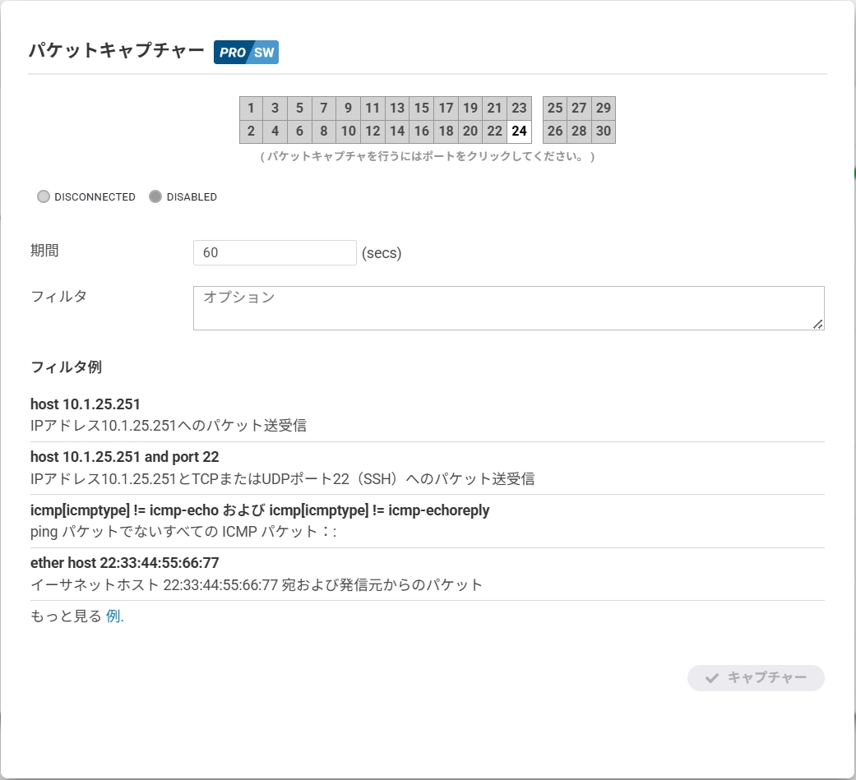Open the 例 more examples link
The image size is (856, 780).
point(114,616)
